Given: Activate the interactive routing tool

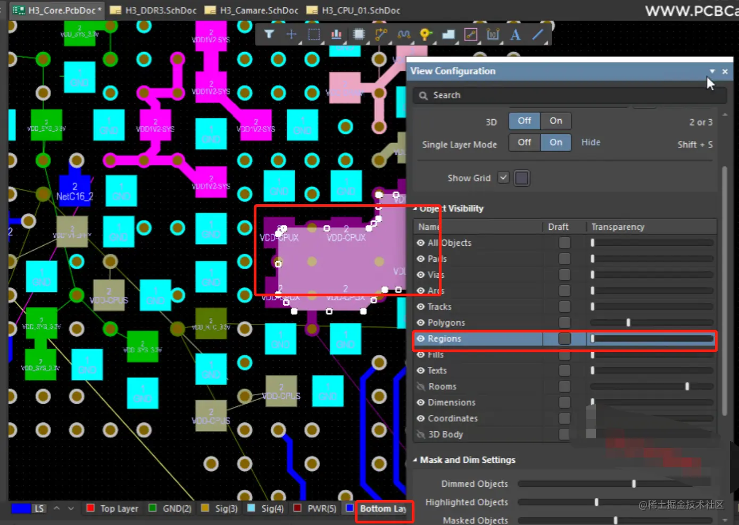Looking at the screenshot, I should click(381, 35).
